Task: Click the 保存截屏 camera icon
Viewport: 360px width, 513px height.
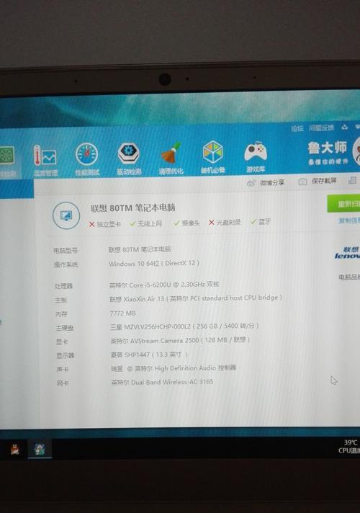Action: tap(303, 182)
